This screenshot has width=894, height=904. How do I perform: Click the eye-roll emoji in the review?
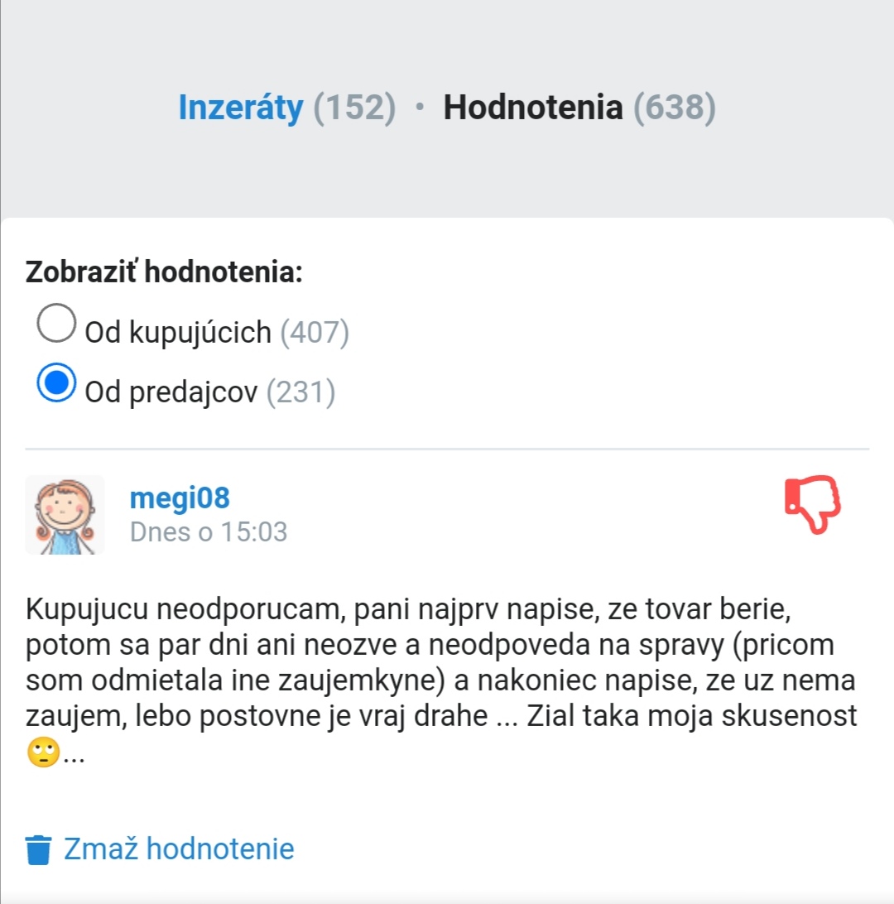point(43,753)
